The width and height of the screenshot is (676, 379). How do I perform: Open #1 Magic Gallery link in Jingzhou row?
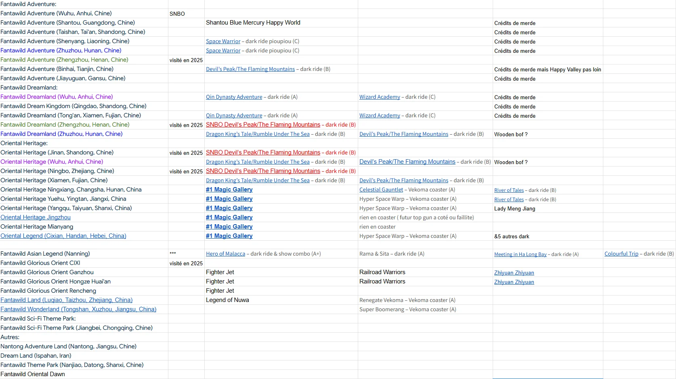coord(229,217)
